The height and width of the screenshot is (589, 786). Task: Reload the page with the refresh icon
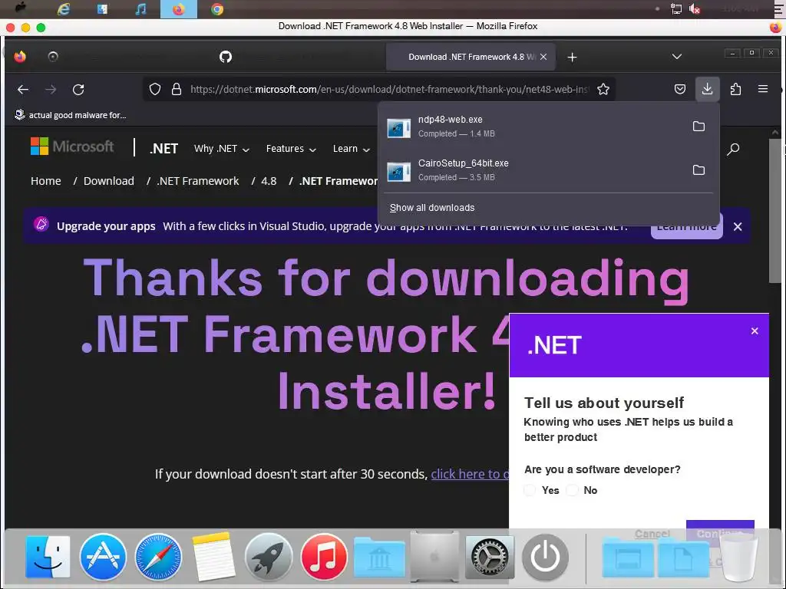point(78,90)
